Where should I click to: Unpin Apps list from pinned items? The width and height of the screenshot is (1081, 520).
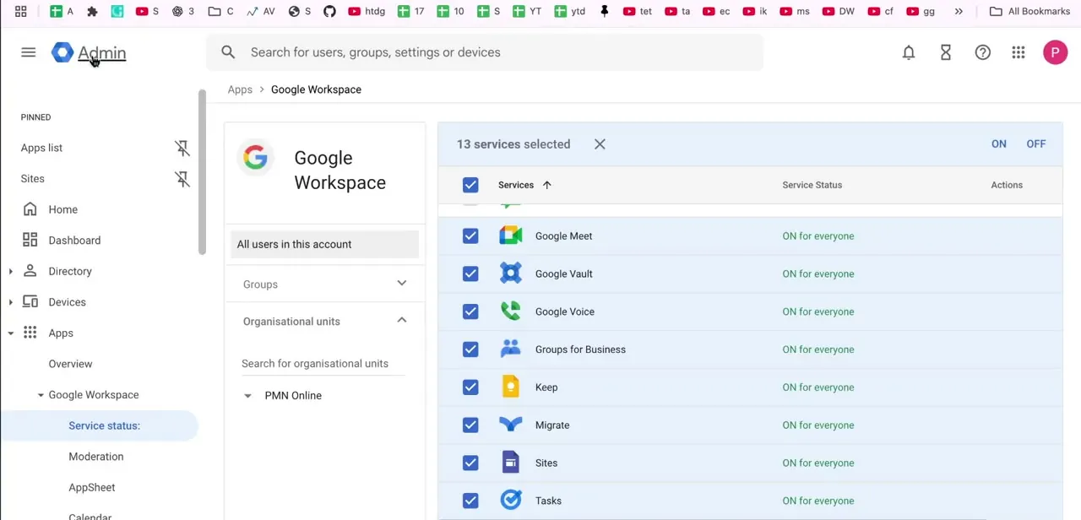[x=182, y=148]
